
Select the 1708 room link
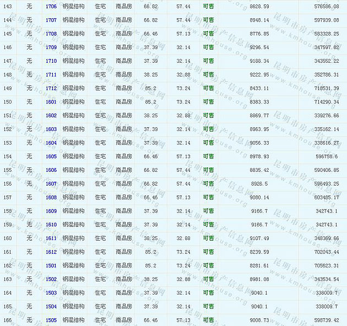[51, 34]
